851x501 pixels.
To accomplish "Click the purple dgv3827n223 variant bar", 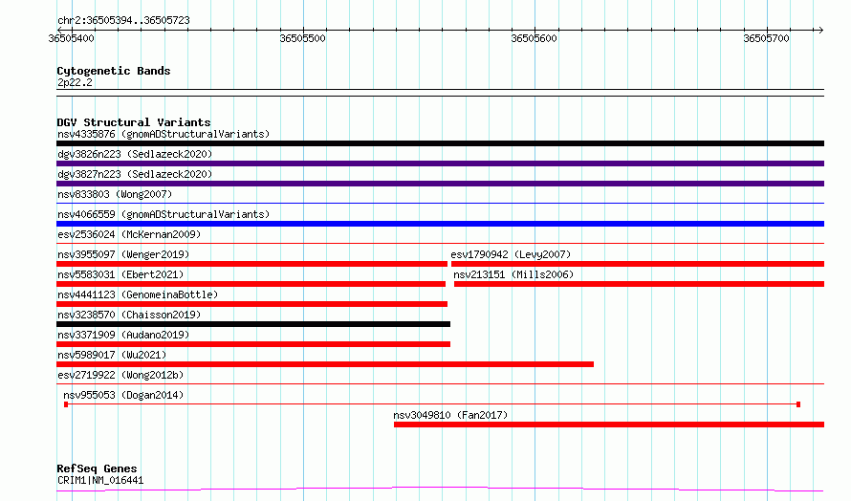I will pos(440,184).
